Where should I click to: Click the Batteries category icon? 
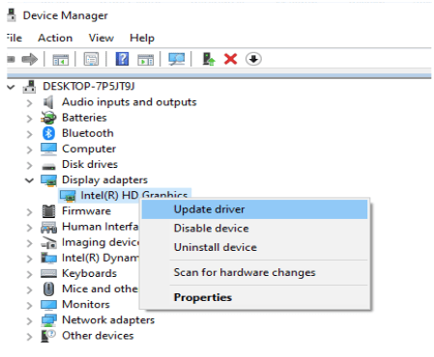click(x=48, y=118)
